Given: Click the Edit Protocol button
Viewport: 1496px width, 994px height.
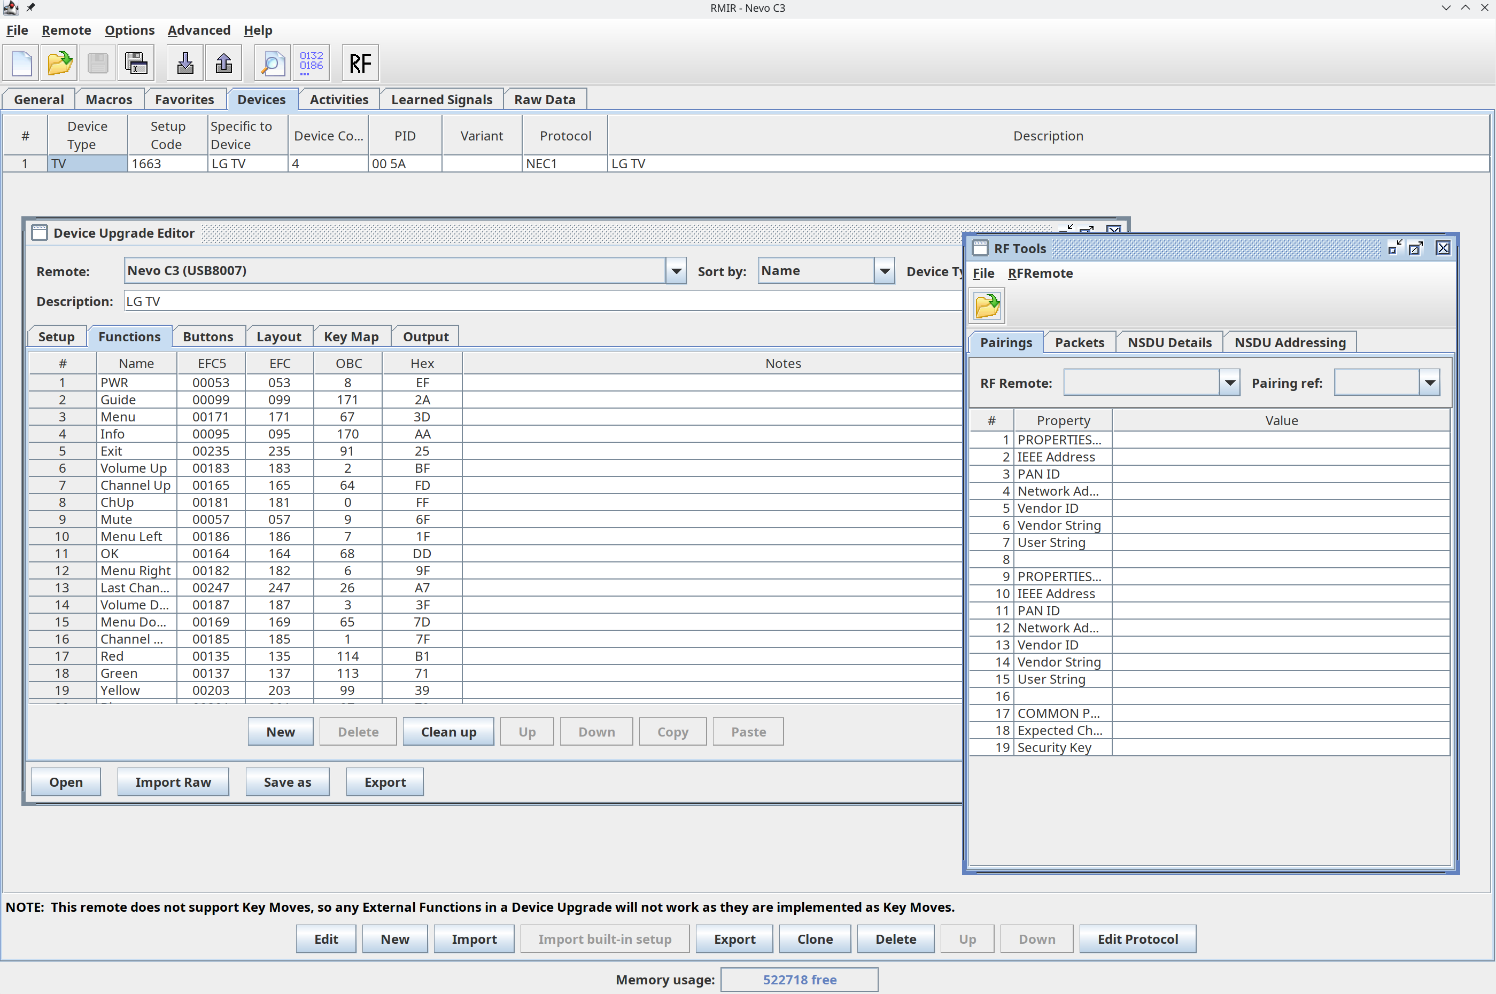Looking at the screenshot, I should [1138, 939].
